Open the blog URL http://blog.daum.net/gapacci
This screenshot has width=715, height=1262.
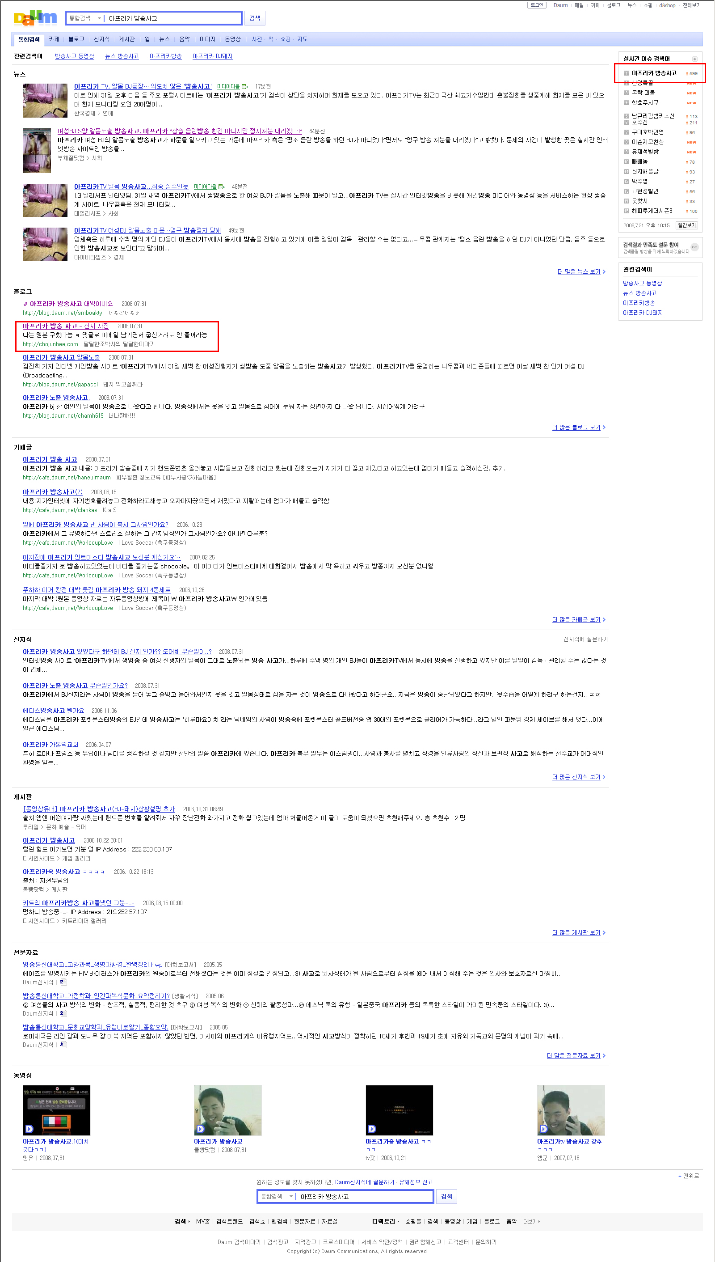pyautogui.click(x=60, y=384)
